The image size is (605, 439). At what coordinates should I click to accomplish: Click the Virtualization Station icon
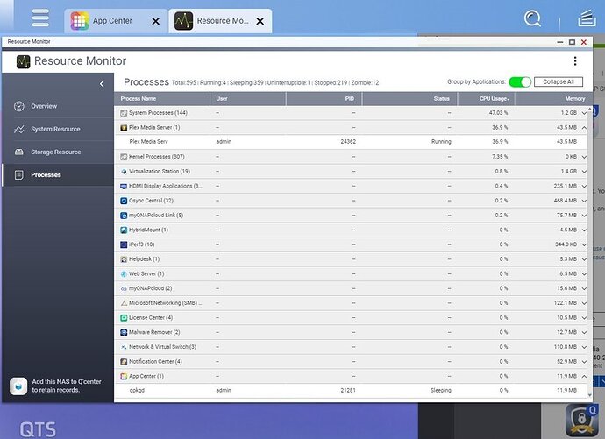[x=124, y=172]
